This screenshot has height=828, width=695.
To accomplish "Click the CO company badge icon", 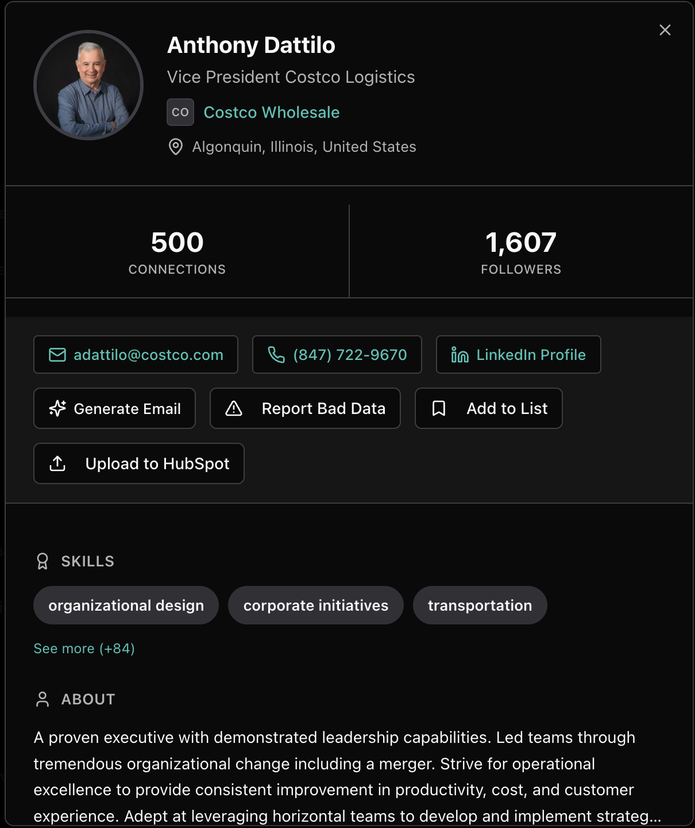I will coord(180,112).
